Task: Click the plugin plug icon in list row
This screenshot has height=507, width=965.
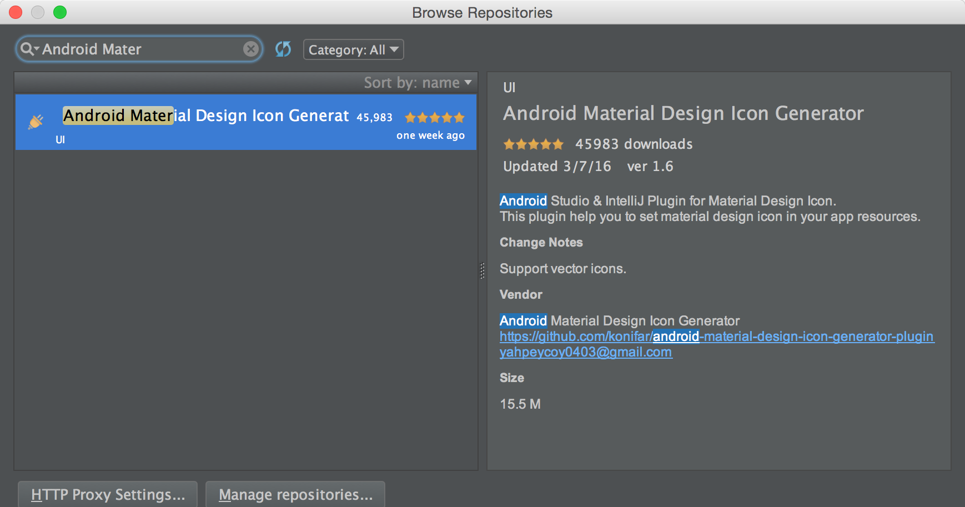Action: tap(36, 122)
